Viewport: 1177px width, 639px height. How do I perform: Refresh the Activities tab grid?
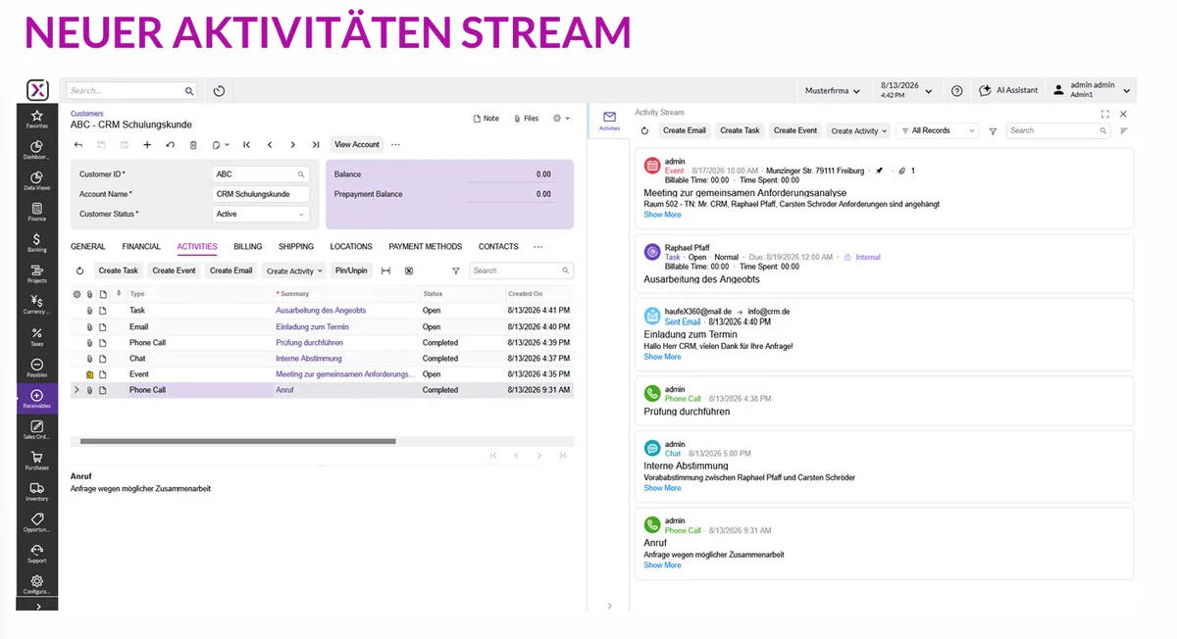[x=80, y=270]
